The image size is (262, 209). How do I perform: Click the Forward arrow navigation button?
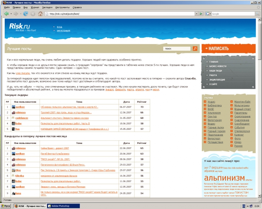[16, 14]
